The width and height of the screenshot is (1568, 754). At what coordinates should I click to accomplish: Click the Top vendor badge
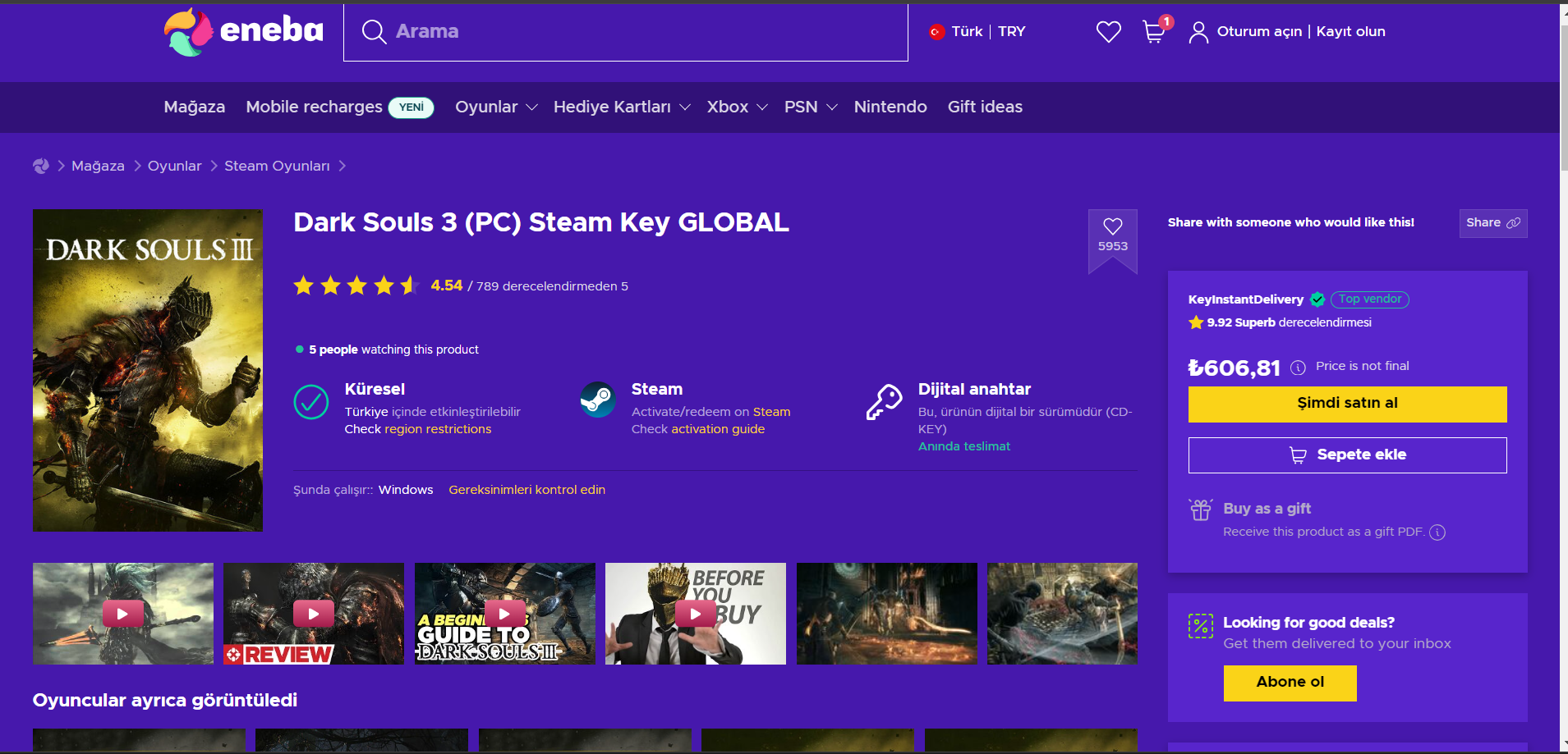click(x=1369, y=299)
